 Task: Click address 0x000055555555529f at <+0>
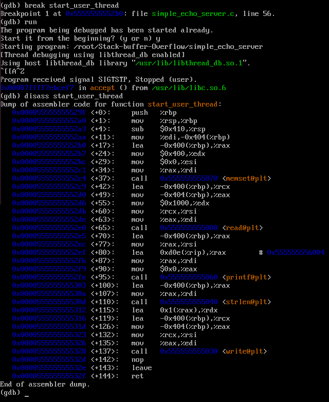[49, 112]
